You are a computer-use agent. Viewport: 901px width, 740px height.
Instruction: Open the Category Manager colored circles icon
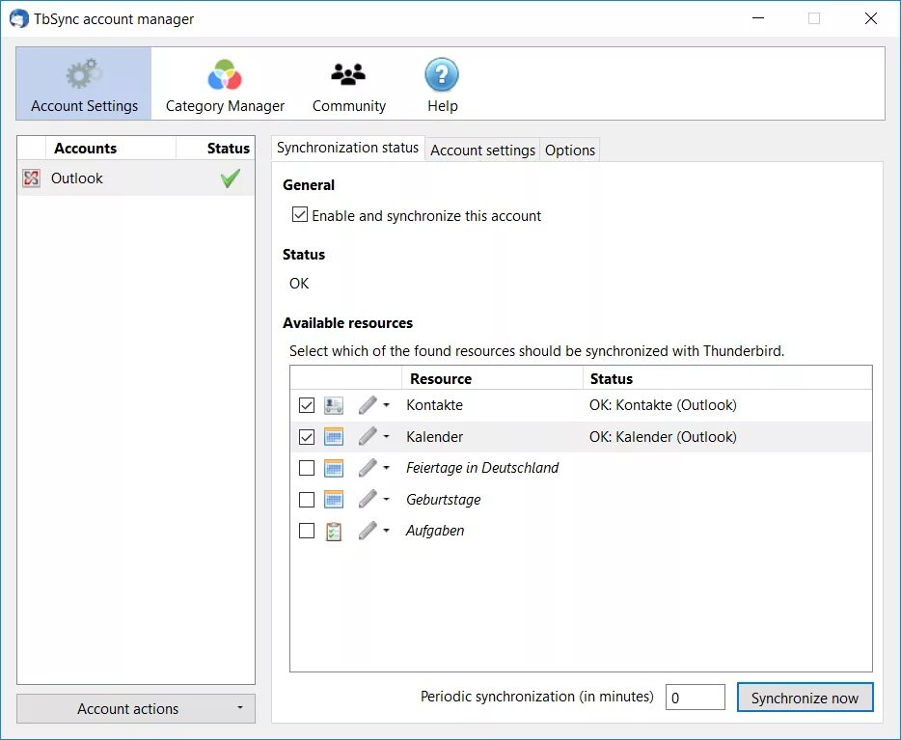pyautogui.click(x=225, y=74)
